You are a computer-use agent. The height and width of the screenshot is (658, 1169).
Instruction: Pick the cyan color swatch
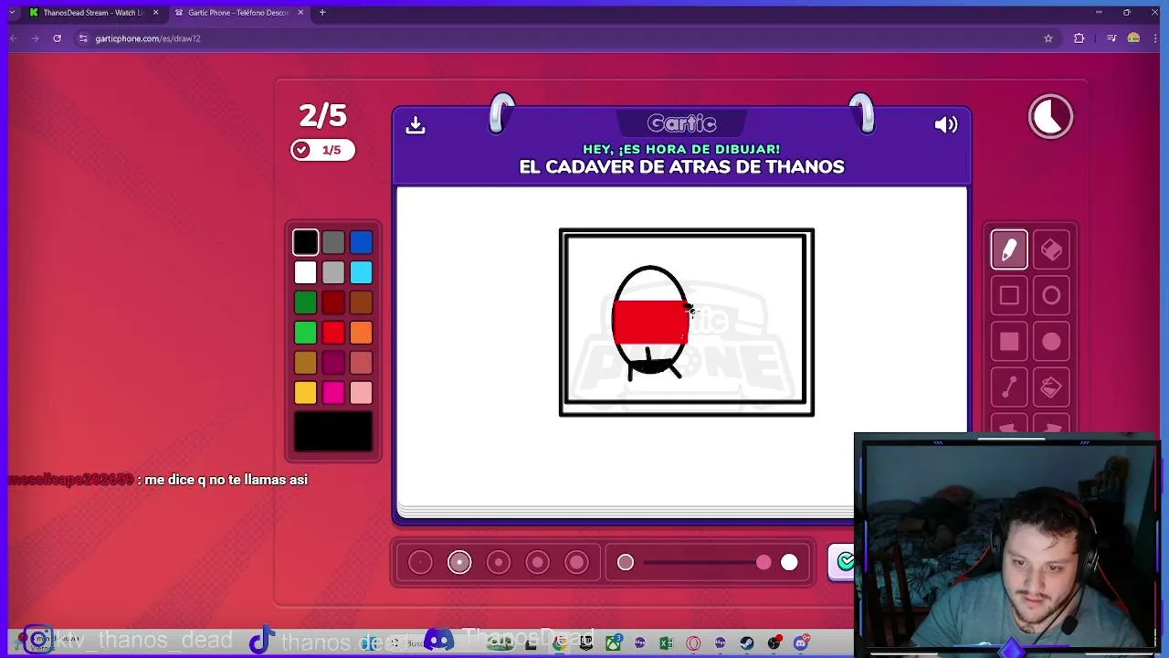[361, 272]
